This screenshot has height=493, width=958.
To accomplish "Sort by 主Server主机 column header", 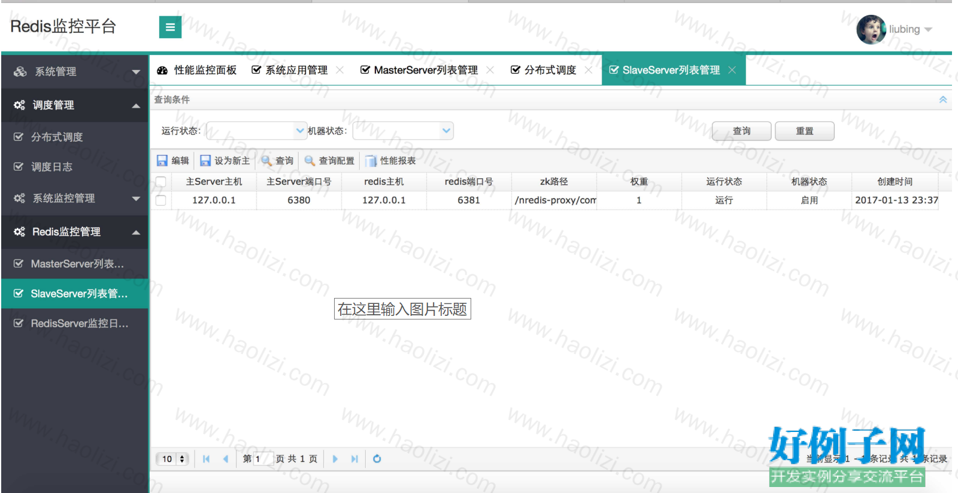I will click(x=214, y=181).
